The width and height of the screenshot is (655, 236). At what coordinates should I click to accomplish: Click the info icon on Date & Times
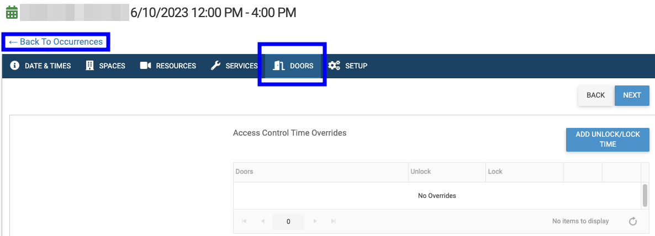click(x=15, y=66)
